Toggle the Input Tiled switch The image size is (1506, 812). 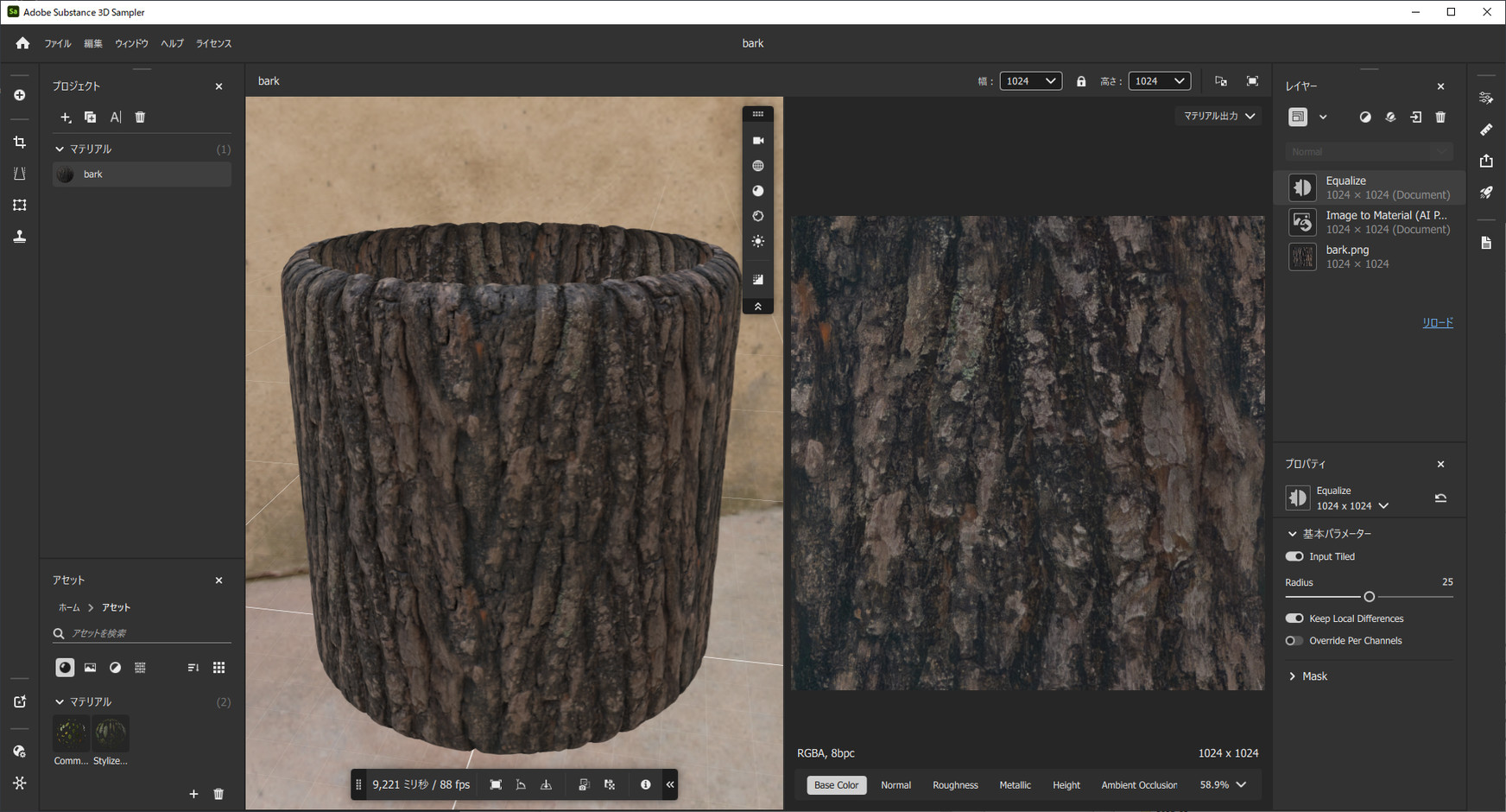click(1294, 557)
